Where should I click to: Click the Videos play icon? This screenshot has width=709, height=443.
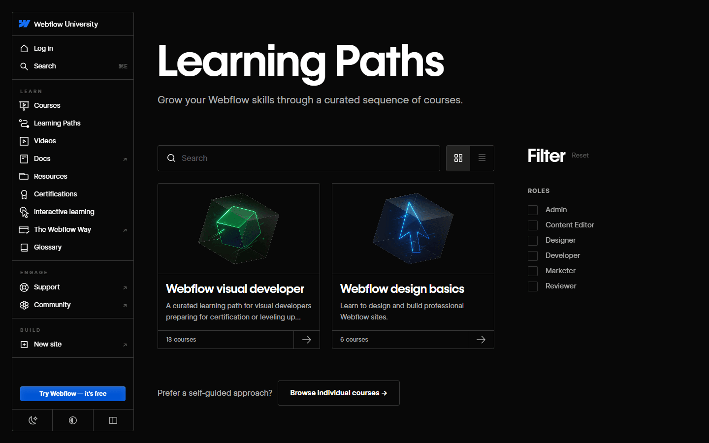tap(24, 141)
